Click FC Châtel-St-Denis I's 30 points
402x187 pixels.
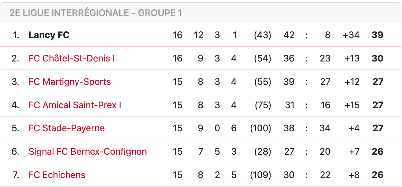[x=377, y=58]
